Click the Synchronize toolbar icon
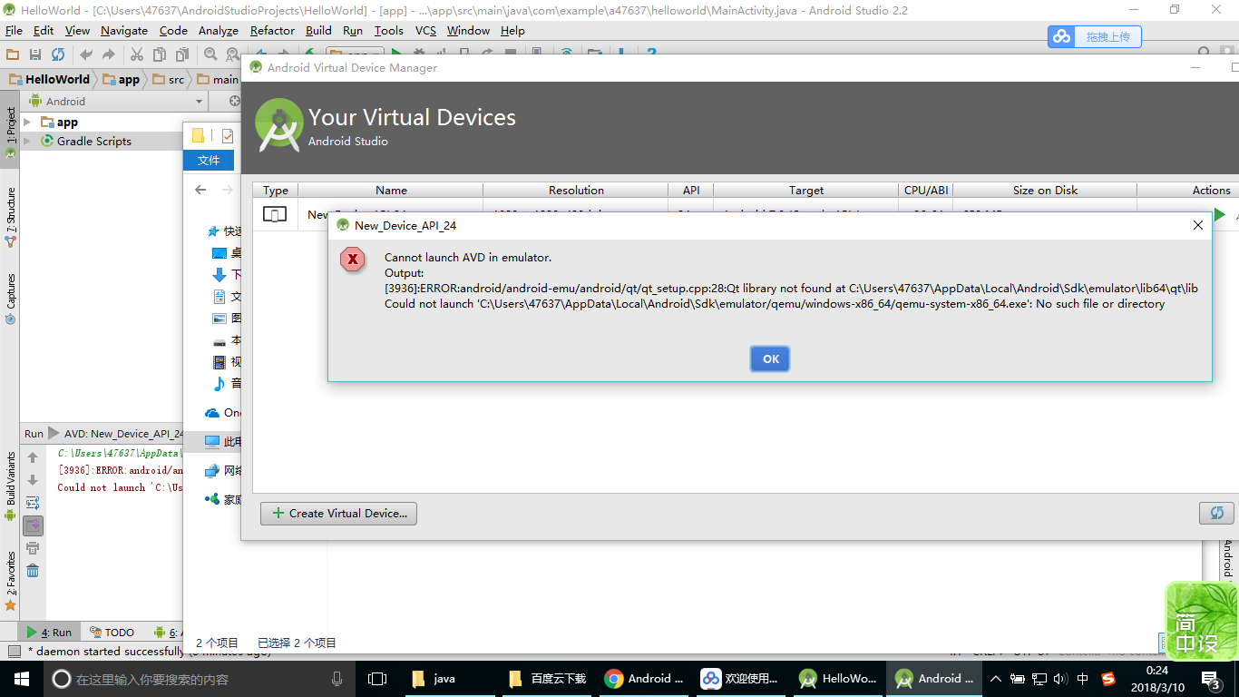 [x=58, y=55]
